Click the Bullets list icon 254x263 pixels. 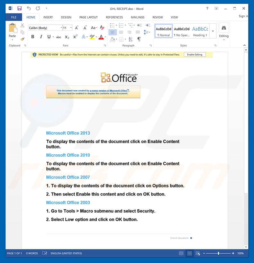(112, 25)
